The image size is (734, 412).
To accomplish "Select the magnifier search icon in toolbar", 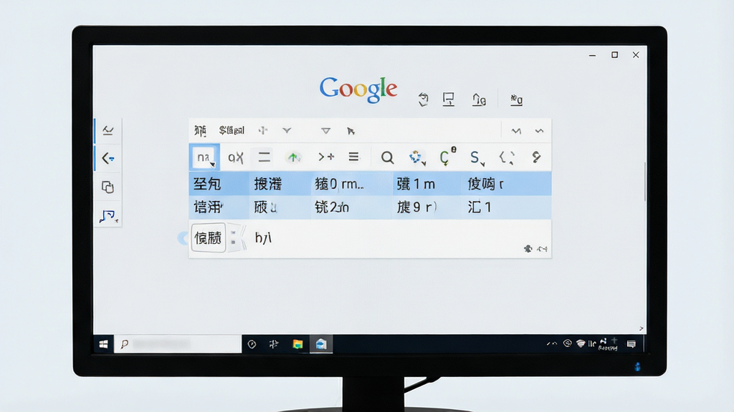I will (387, 157).
